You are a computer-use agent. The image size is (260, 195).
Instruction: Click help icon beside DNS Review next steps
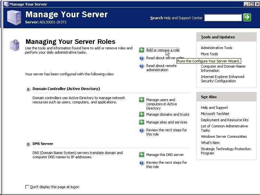(x=141, y=163)
